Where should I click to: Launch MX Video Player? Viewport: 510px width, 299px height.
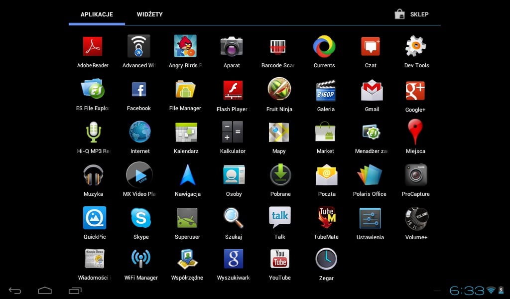point(139,175)
